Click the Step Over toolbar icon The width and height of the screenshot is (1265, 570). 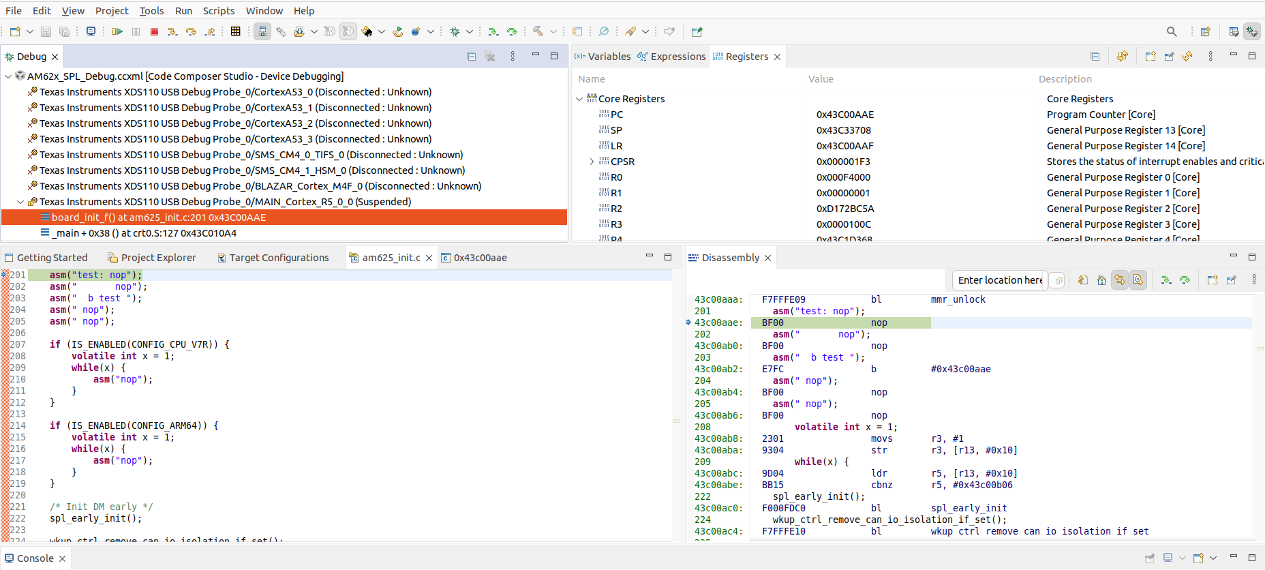[191, 31]
